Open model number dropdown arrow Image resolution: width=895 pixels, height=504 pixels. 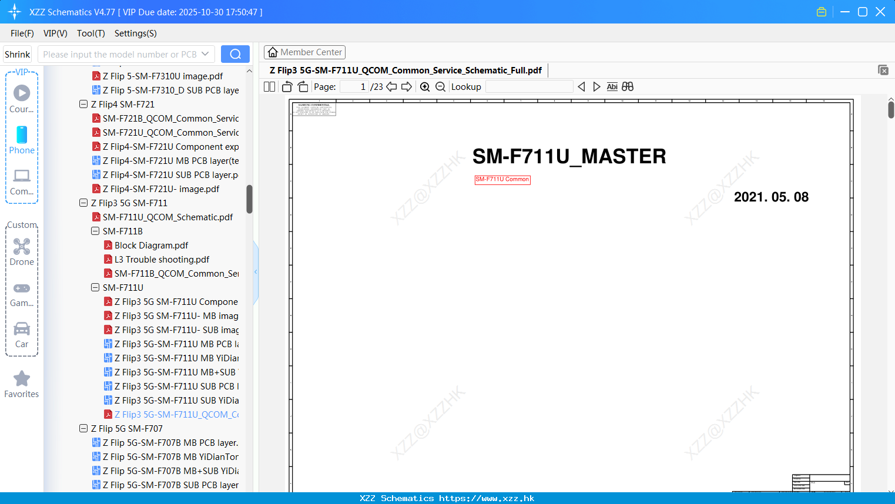pos(205,54)
